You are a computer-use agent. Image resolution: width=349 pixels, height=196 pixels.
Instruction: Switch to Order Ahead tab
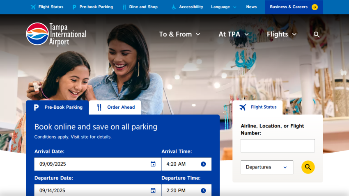tap(115, 107)
